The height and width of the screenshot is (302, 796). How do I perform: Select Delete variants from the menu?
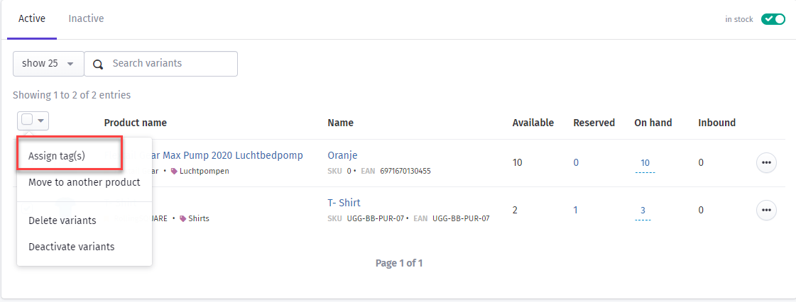click(x=62, y=220)
